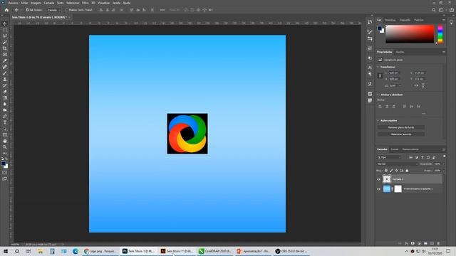Select the Dodge tool
Screen dimensions: 456x256
[x=5, y=110]
